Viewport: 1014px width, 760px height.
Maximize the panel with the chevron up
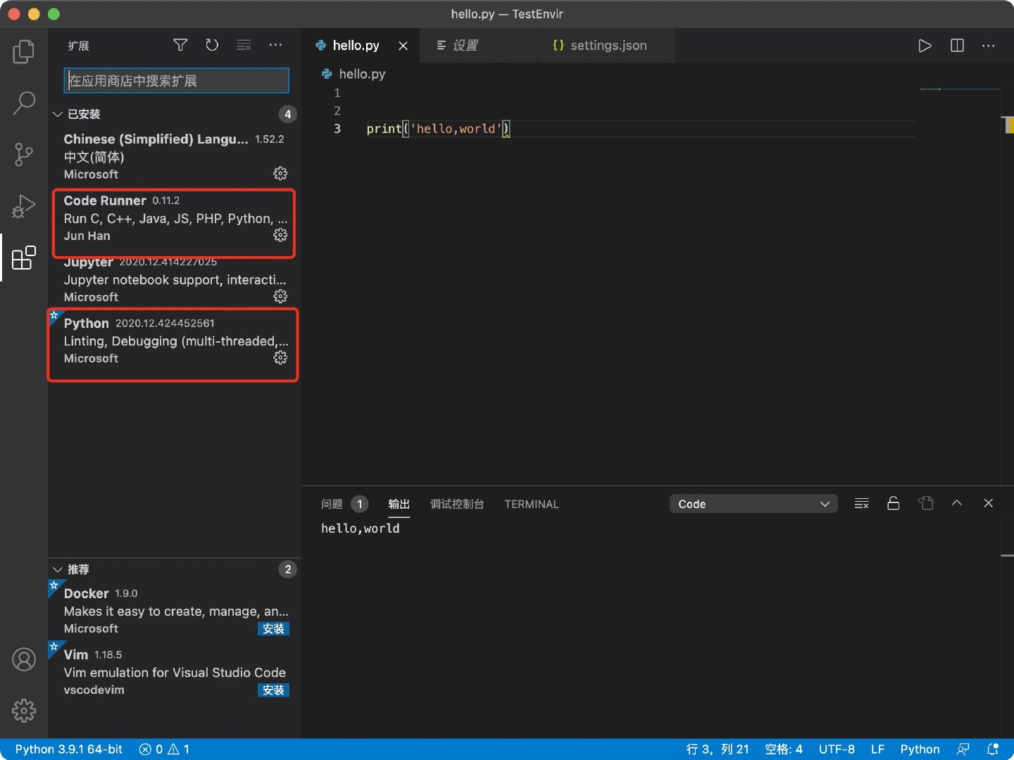956,503
